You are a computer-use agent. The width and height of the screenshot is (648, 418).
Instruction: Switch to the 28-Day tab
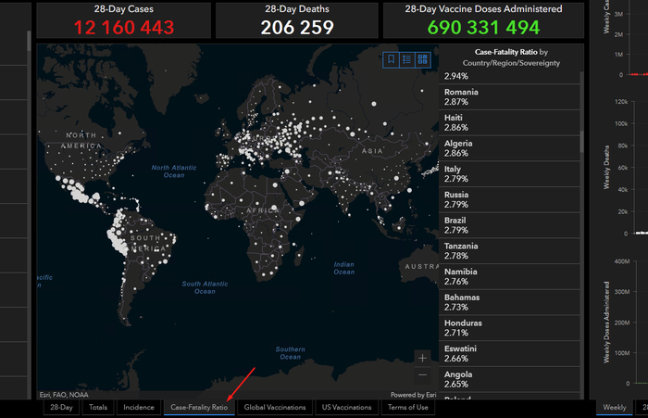click(62, 407)
